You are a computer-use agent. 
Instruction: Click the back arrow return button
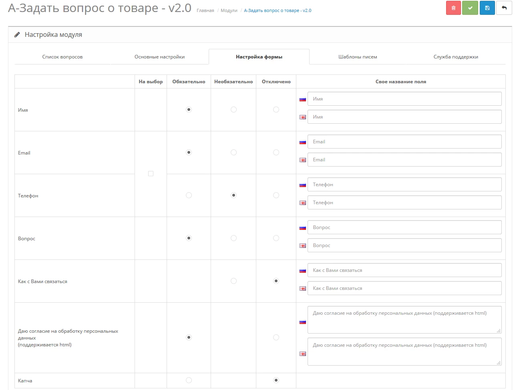pos(504,8)
